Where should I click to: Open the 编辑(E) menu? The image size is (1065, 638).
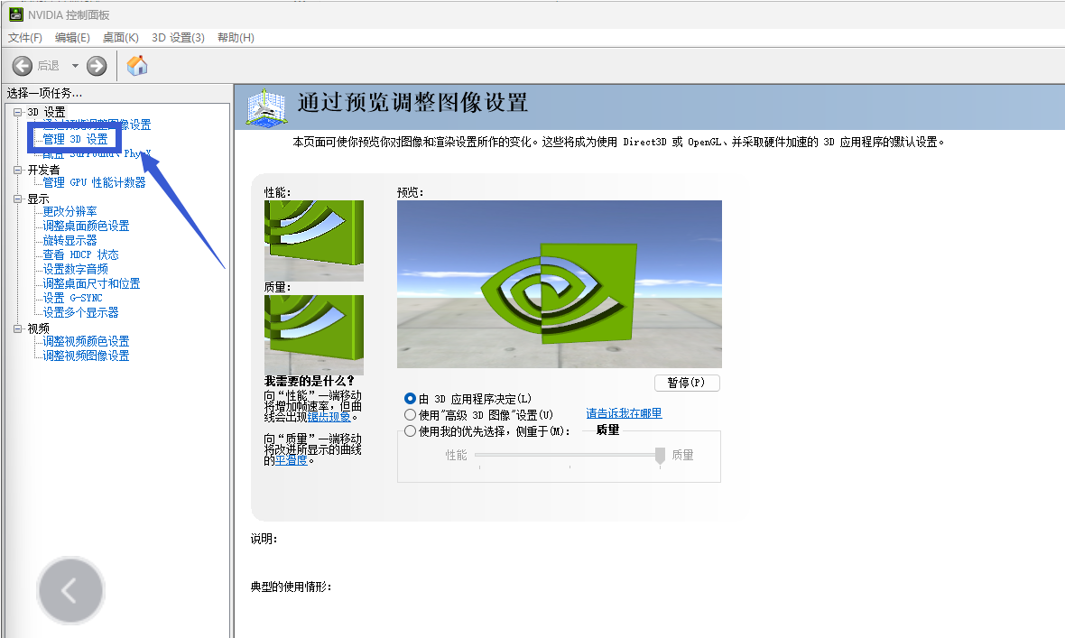pyautogui.click(x=72, y=37)
